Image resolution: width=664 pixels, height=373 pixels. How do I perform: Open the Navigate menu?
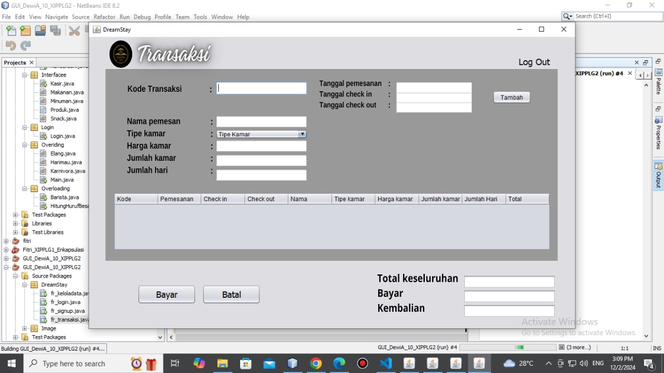[57, 17]
